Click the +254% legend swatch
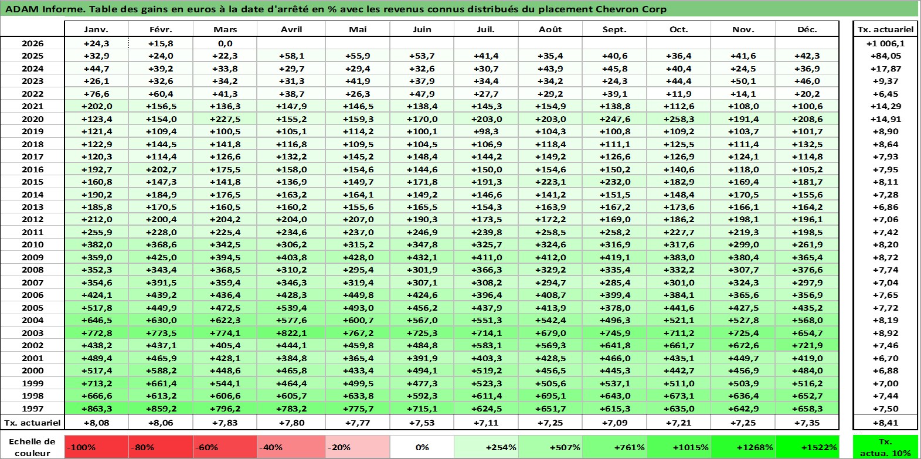 click(486, 447)
